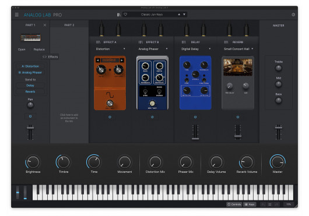Open the Distortion effect type dropdown
Screen dimensions: 309x216
110,49
